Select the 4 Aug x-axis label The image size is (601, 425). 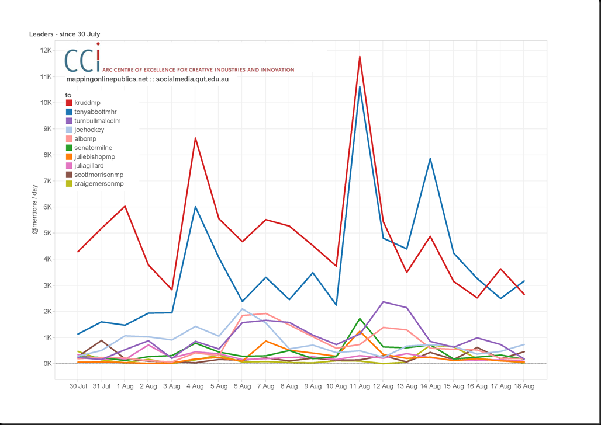[195, 386]
